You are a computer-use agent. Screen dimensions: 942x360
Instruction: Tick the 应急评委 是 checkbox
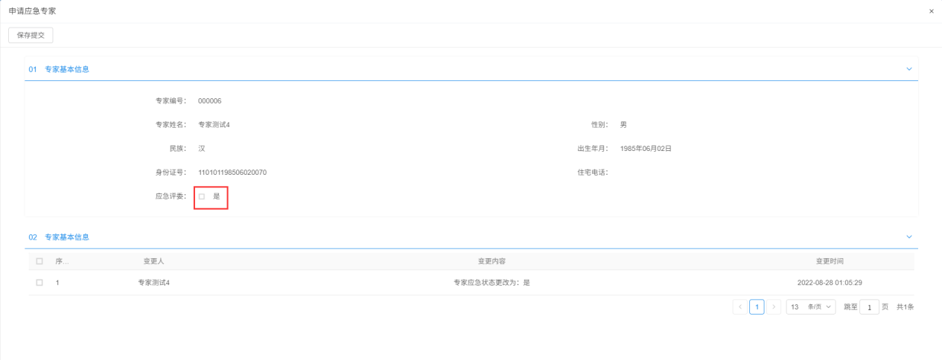pos(202,196)
